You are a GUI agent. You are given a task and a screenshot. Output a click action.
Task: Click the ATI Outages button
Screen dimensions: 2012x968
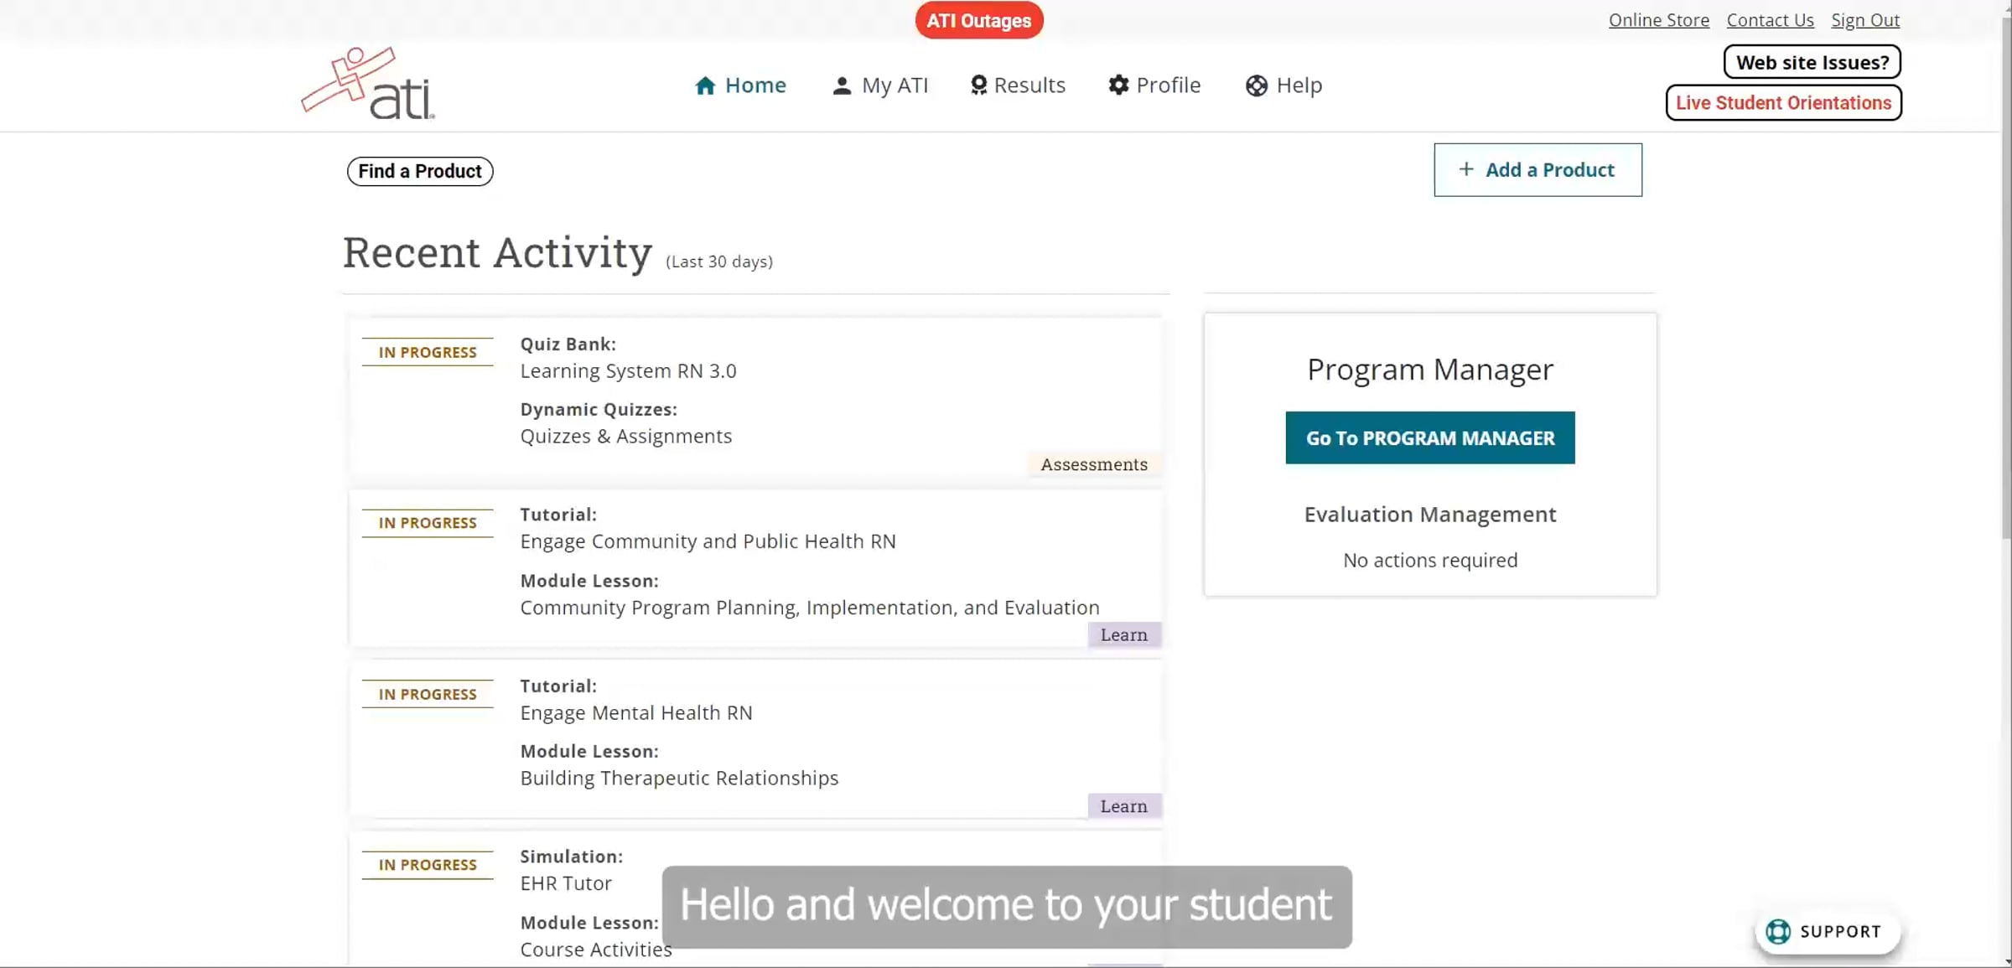pos(978,20)
